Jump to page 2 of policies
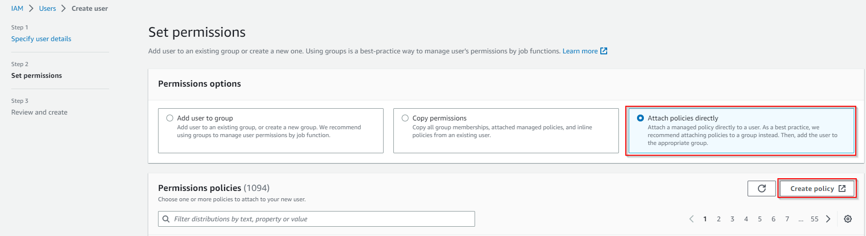The height and width of the screenshot is (236, 866). coord(719,219)
